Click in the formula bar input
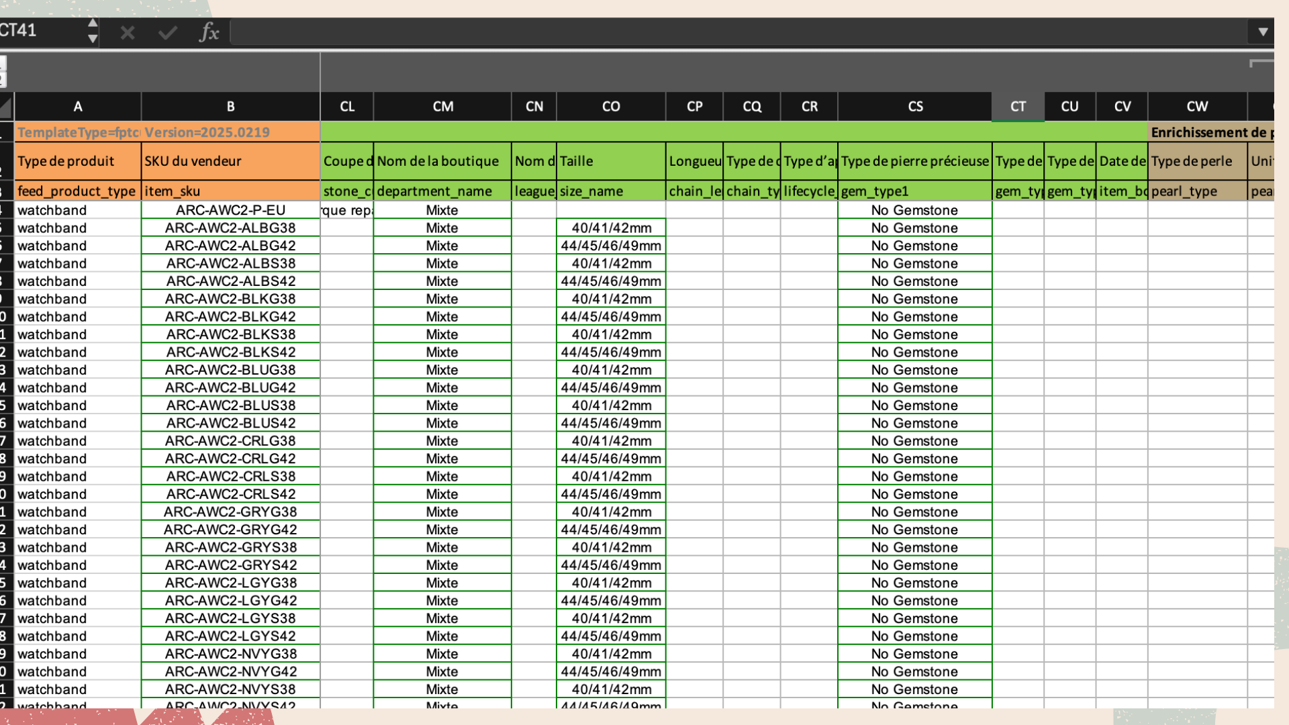Screen dimensions: 1289x725 (738, 32)
